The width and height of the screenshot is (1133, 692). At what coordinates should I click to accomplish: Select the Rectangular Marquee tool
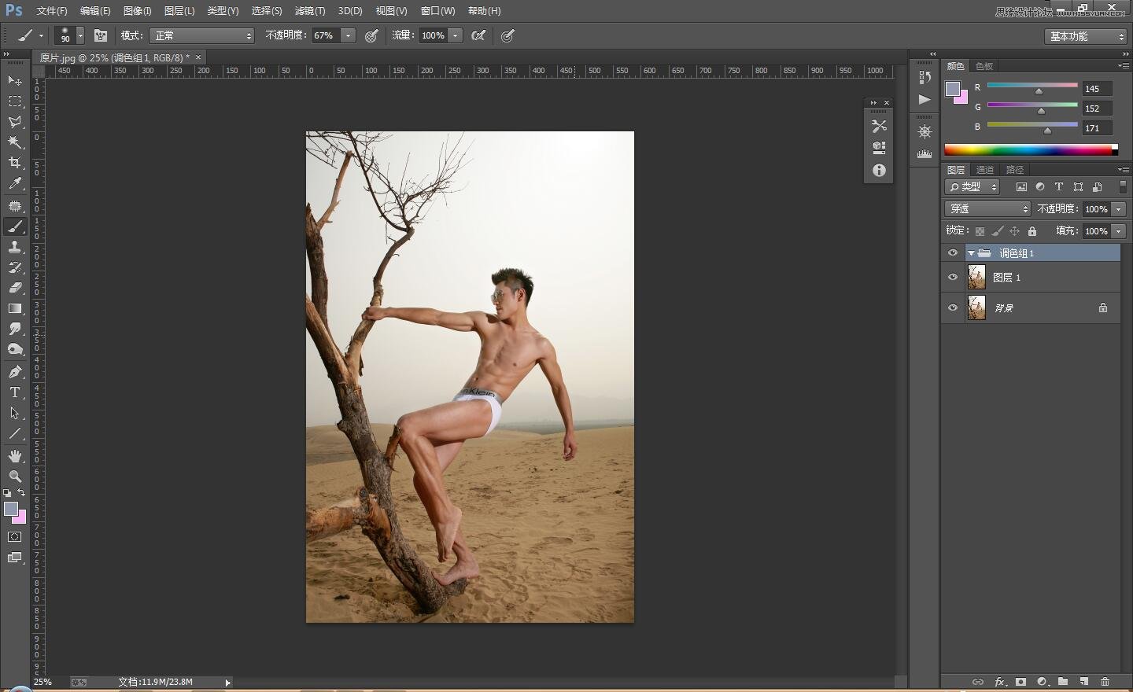pyautogui.click(x=15, y=101)
